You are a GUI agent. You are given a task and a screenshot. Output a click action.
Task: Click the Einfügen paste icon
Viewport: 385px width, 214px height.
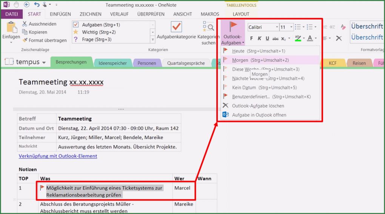click(11, 27)
